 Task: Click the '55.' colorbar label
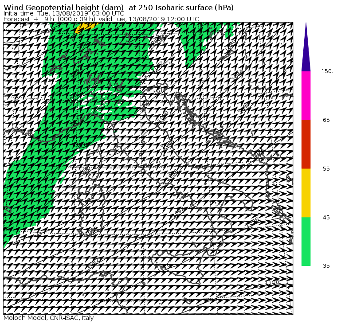[x=327, y=169]
